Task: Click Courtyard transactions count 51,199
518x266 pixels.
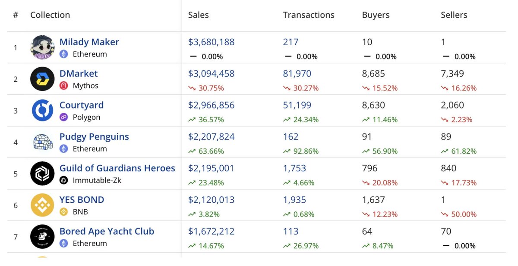Action: click(297, 105)
